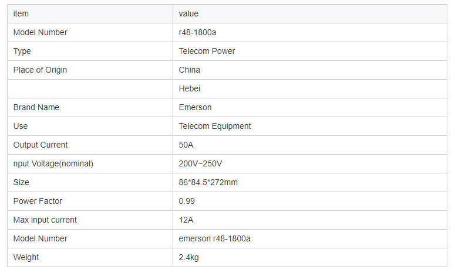455x273 pixels.
Task: Click the 'Power Factor' label
Action: (x=38, y=201)
